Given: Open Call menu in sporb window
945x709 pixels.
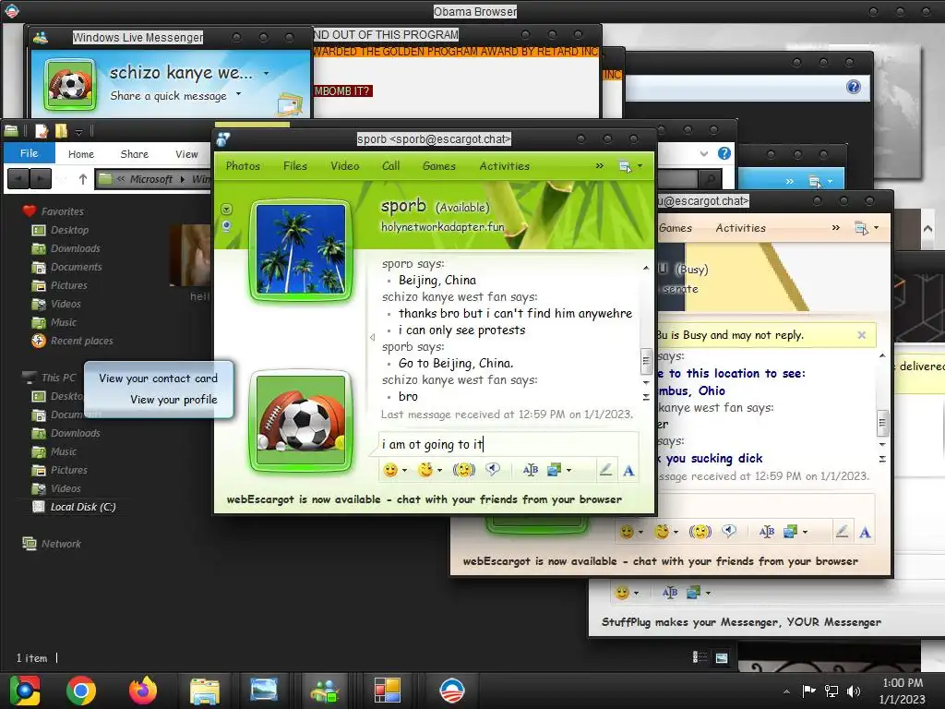Looking at the screenshot, I should click(390, 166).
